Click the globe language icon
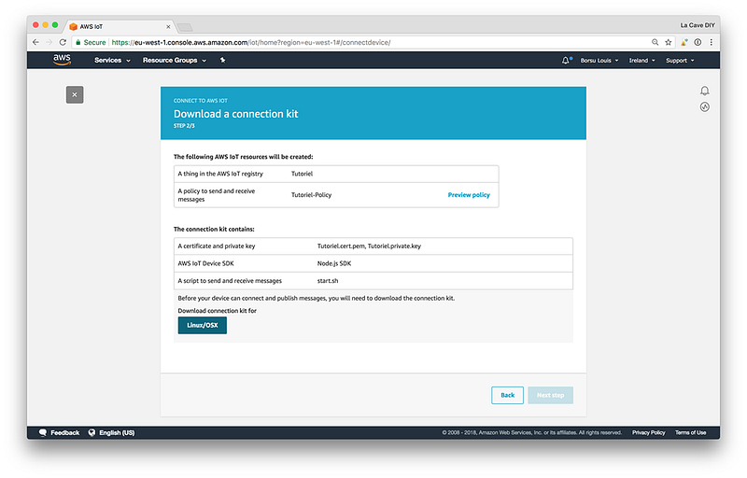This screenshot has width=747, height=478. (x=92, y=433)
